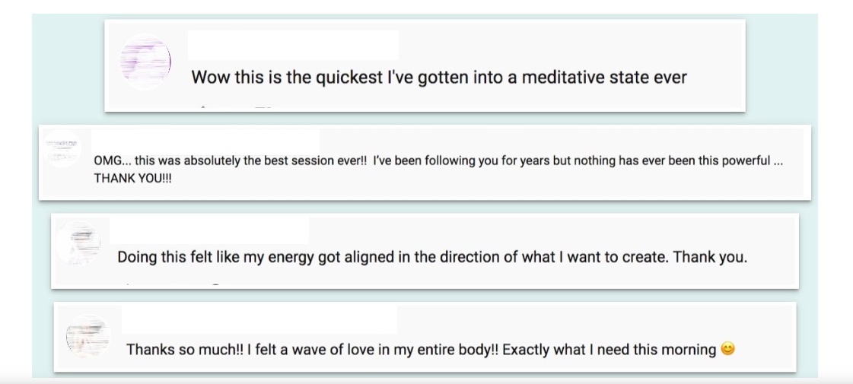Select the avatar beside the energy aligned comment
The image size is (853, 384).
(79, 243)
